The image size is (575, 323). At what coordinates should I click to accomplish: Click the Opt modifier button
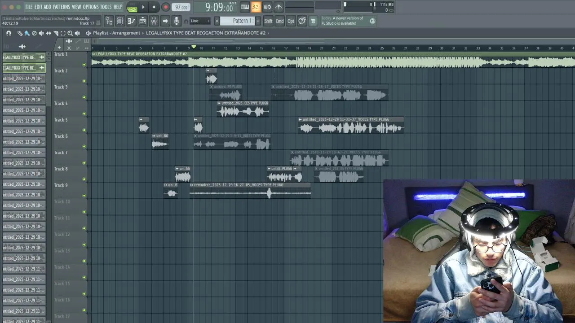click(291, 21)
